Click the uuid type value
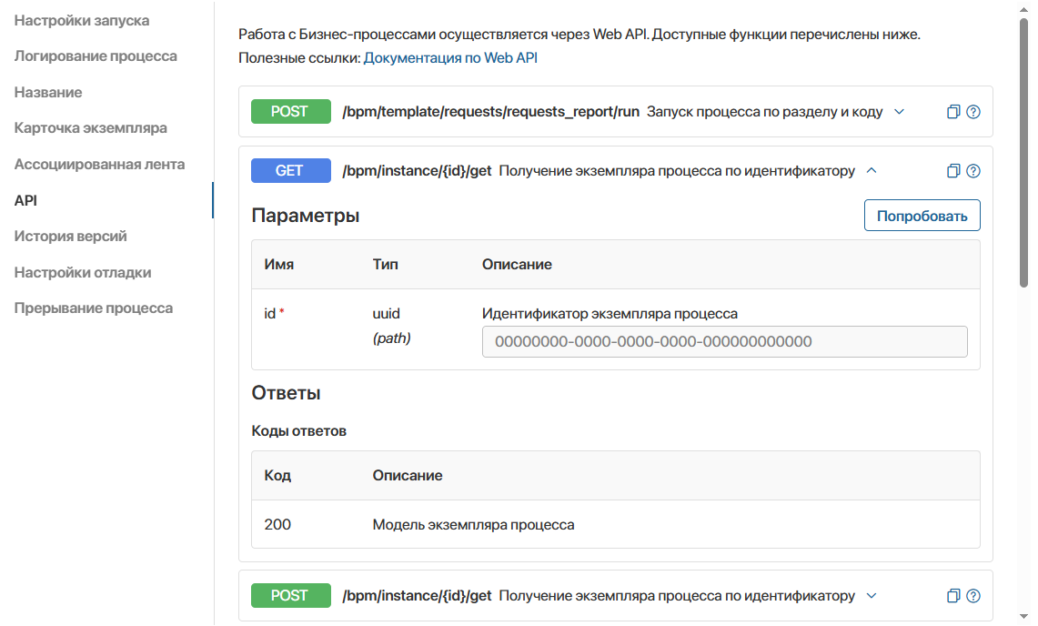Viewport: 1038px width, 626px height. [386, 313]
